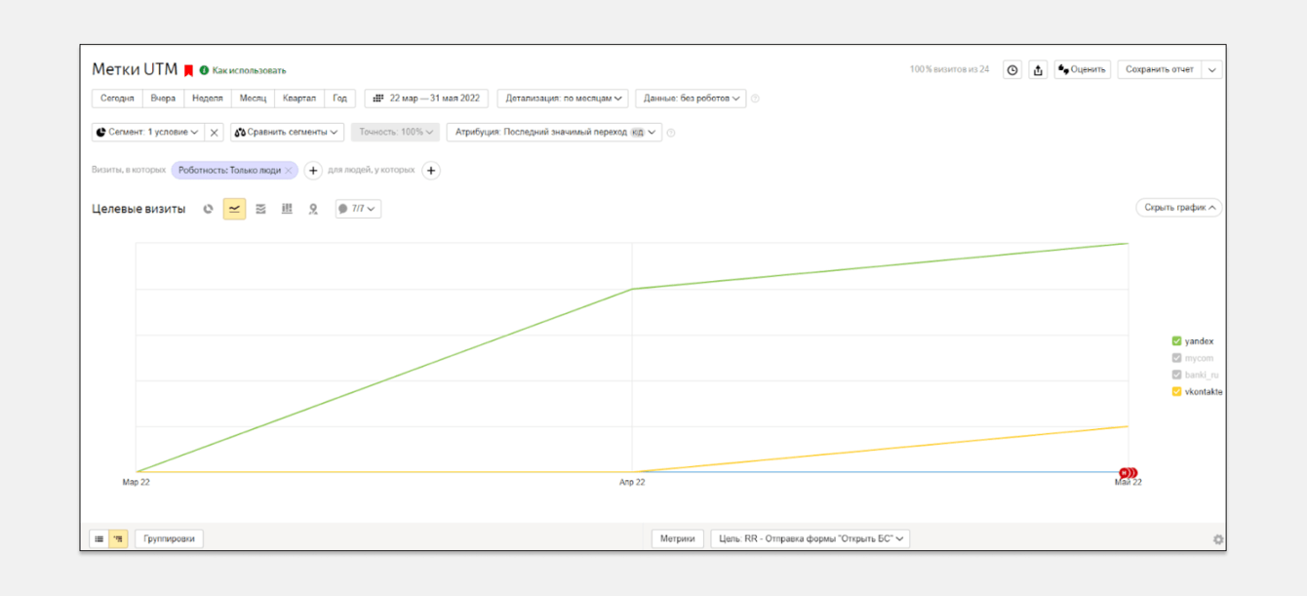Viewport: 1307px width, 596px height.
Task: Switch to the stacked area chart view
Action: click(260, 209)
